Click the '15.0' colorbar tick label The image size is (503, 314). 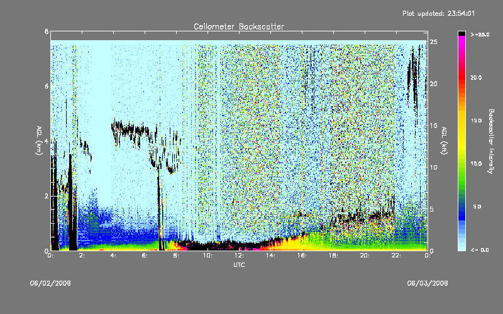tap(476, 121)
